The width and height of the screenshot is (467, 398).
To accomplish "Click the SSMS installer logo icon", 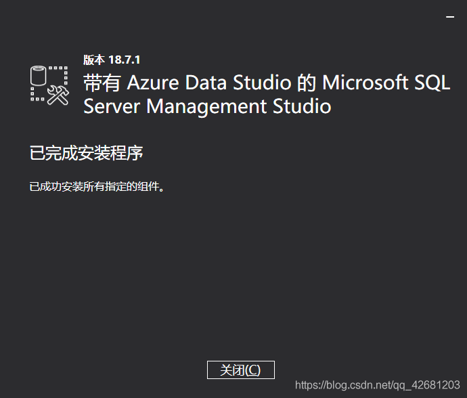I will click(x=50, y=85).
